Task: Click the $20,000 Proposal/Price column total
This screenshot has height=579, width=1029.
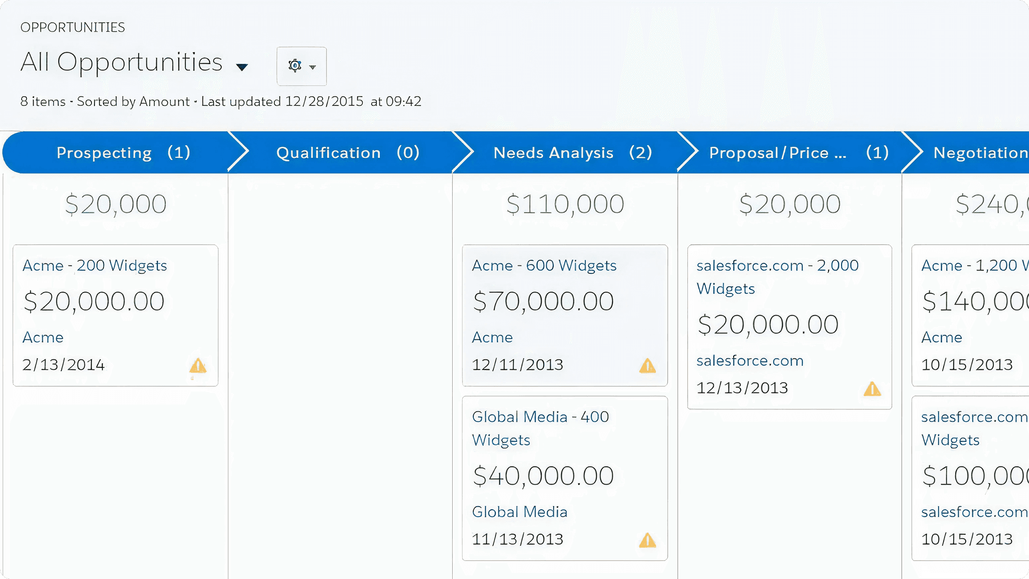Action: 790,205
